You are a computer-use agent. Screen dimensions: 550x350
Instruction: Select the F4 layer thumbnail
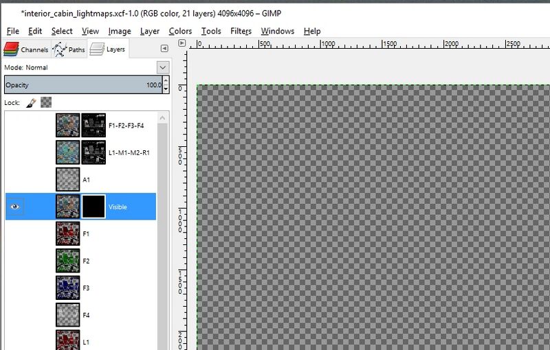[x=67, y=315]
